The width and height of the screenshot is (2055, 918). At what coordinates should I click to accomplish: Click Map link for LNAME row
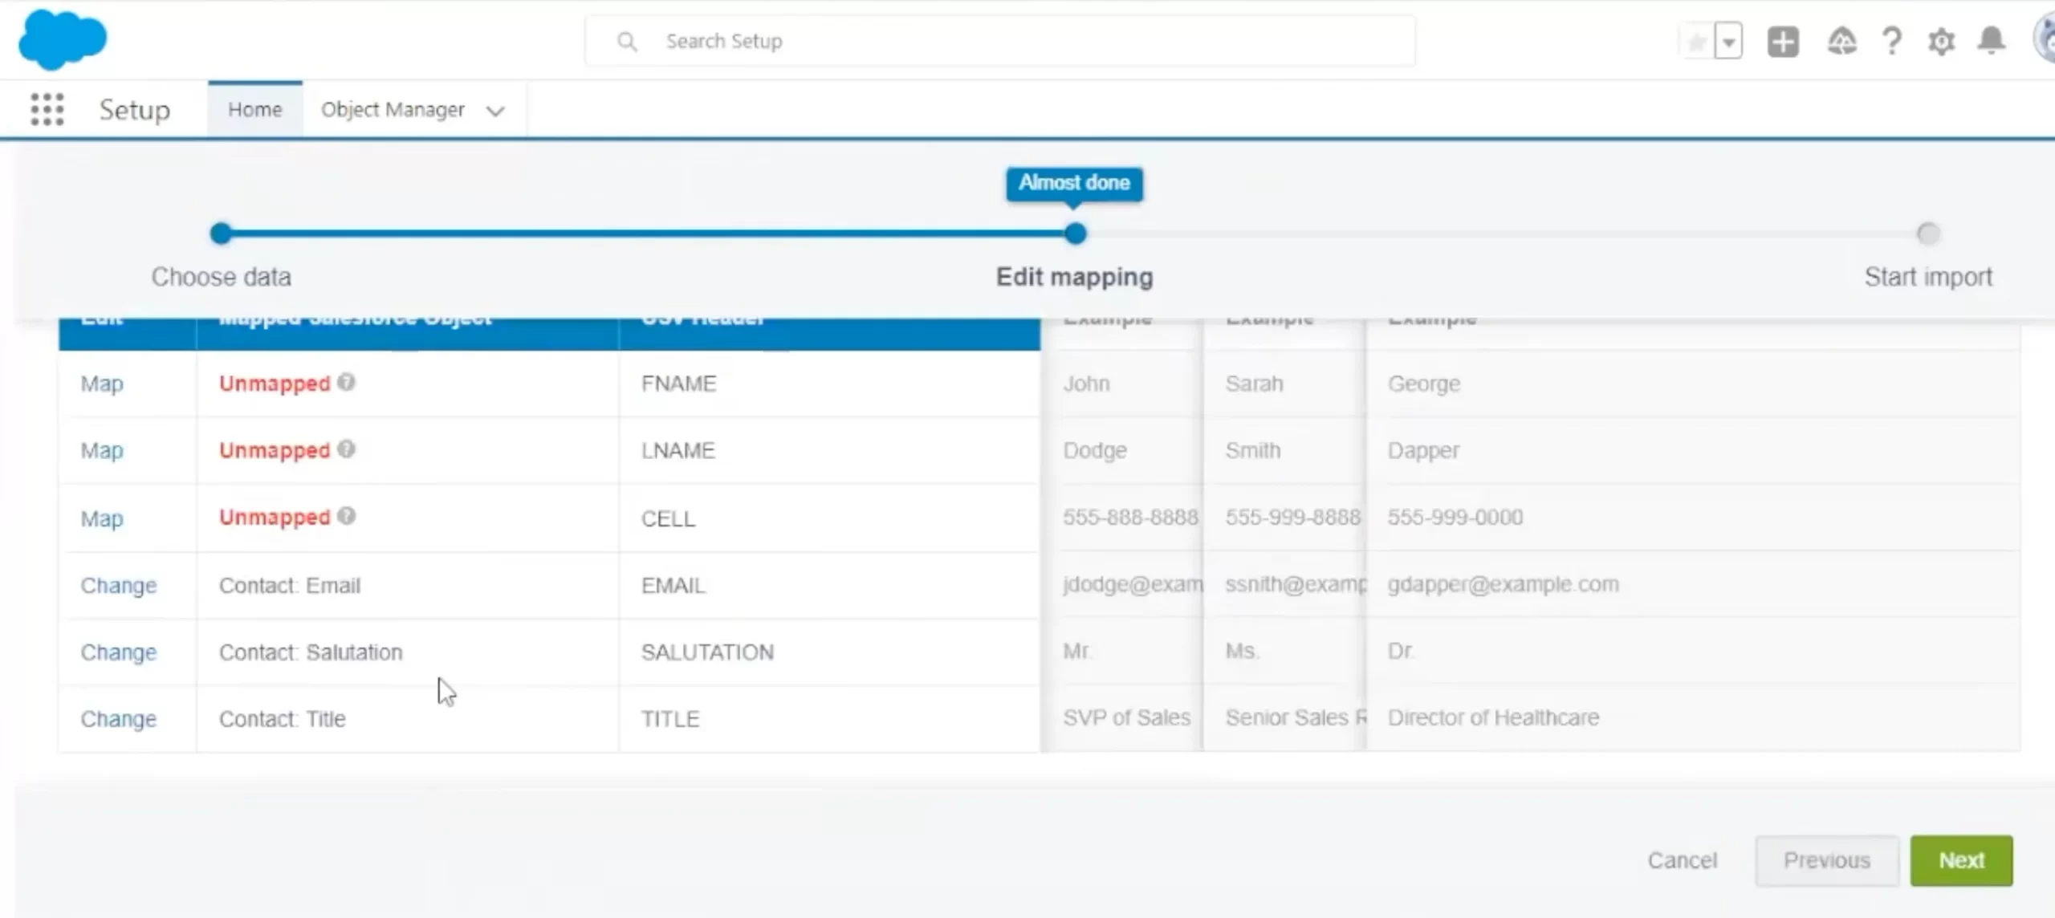(x=102, y=450)
